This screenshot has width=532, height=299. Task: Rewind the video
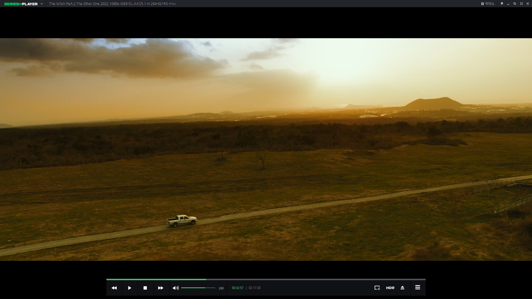[114, 288]
